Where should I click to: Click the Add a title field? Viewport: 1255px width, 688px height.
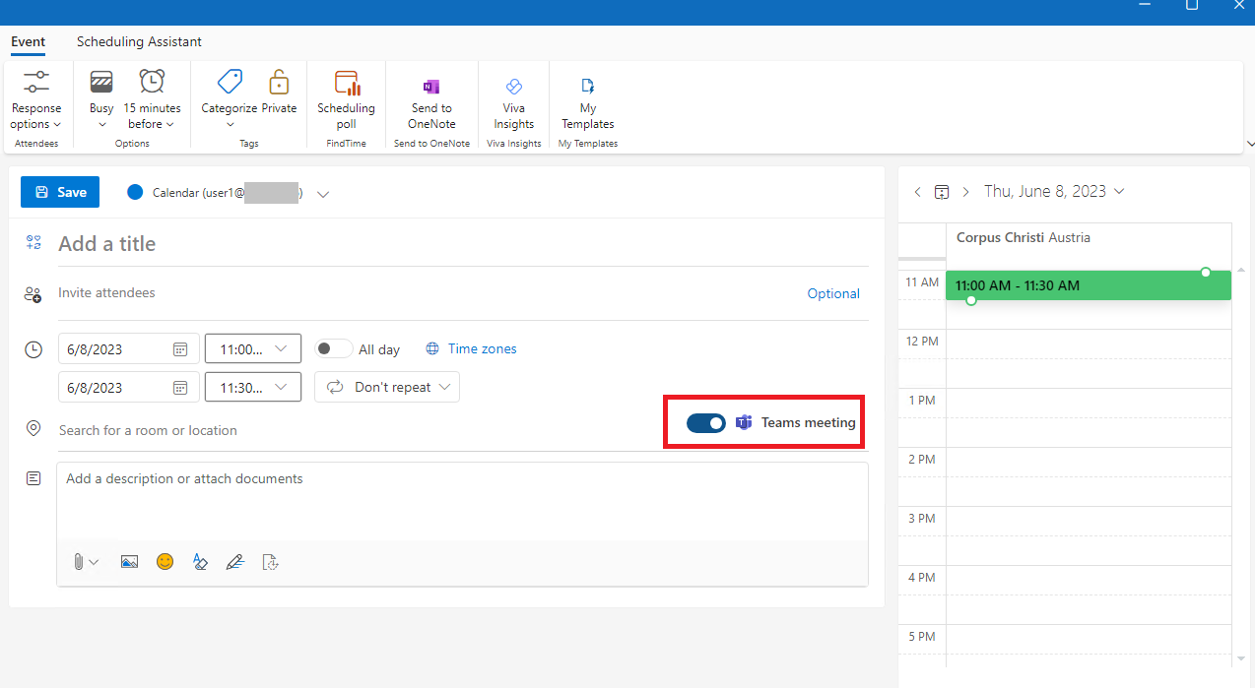click(463, 244)
